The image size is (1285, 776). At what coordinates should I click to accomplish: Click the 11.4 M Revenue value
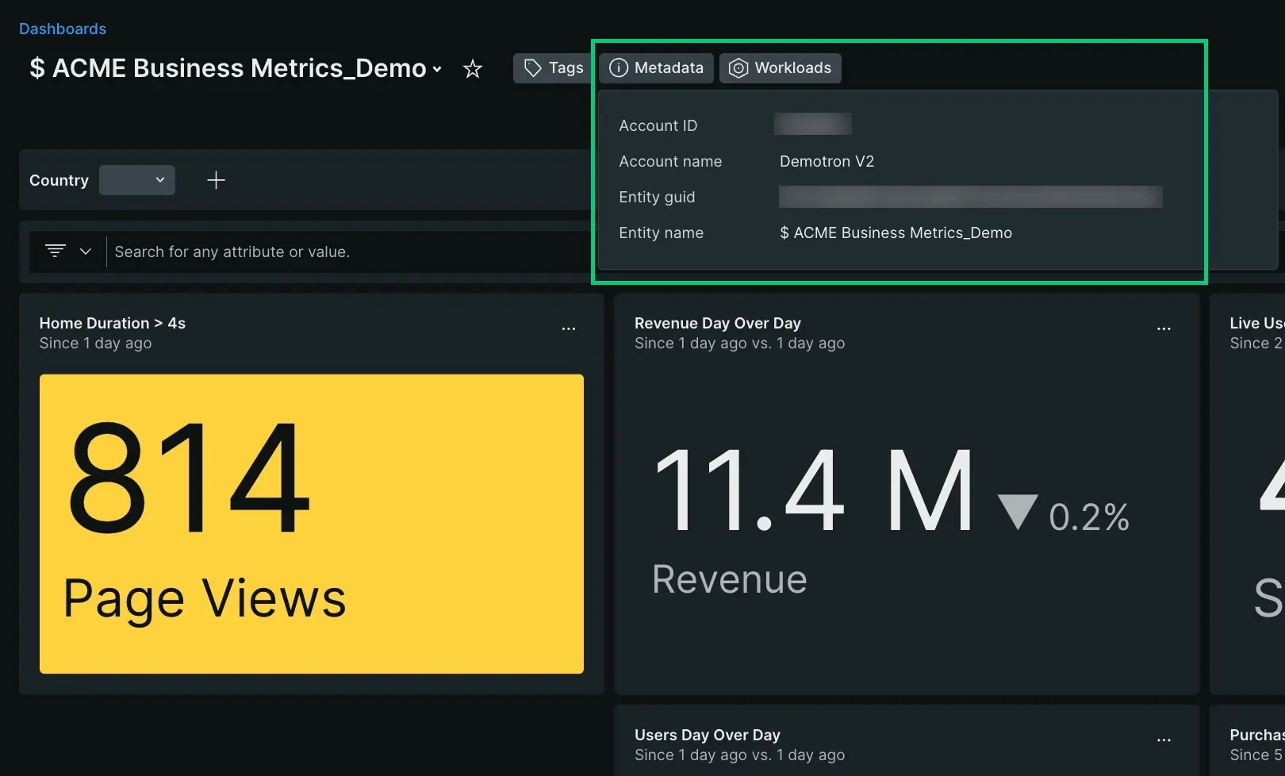point(813,491)
